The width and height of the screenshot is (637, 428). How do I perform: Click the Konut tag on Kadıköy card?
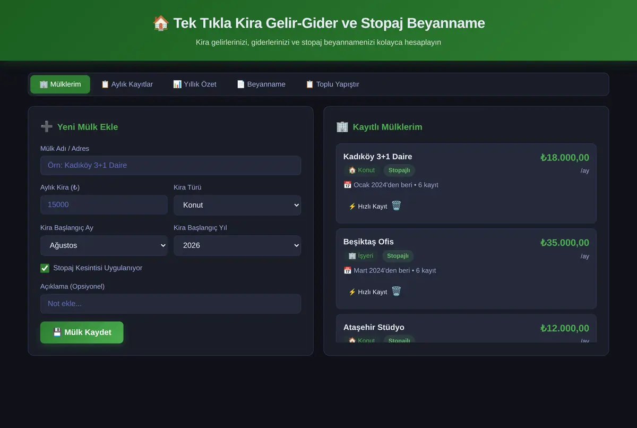tap(361, 170)
